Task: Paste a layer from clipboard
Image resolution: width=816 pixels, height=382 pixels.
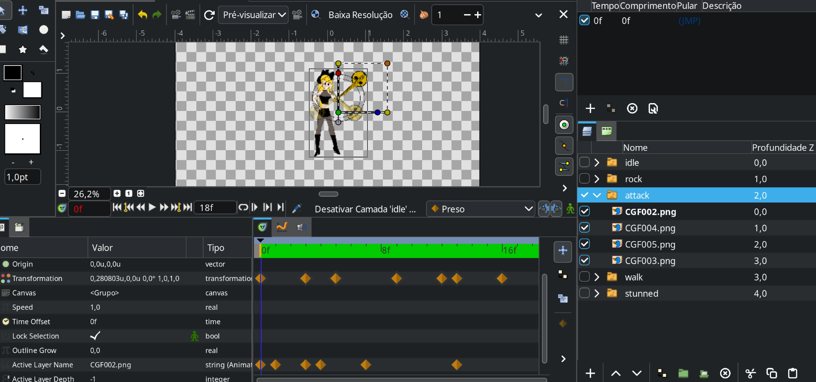Action: coord(792,373)
